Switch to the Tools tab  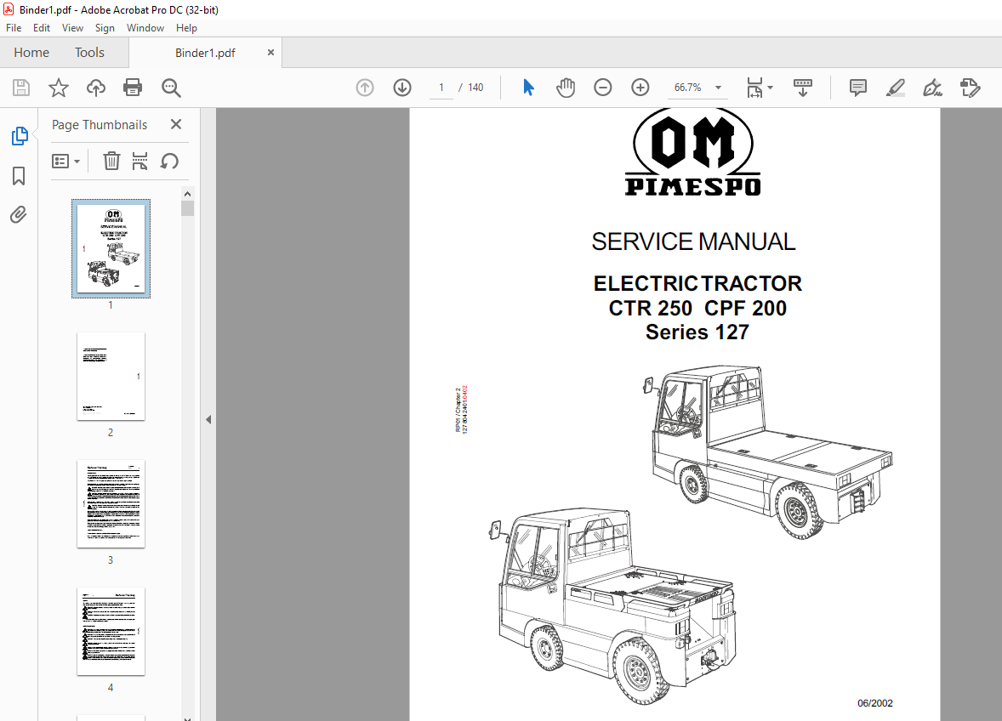[89, 53]
